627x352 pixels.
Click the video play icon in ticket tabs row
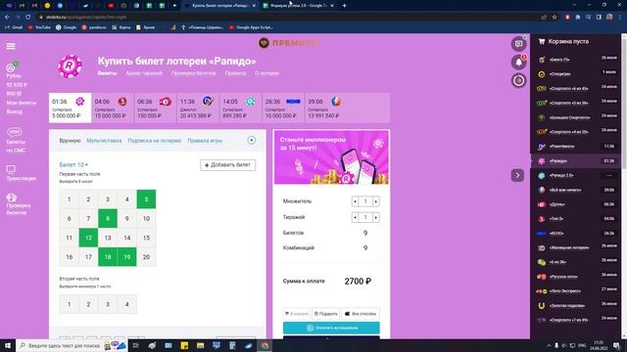coord(252,140)
